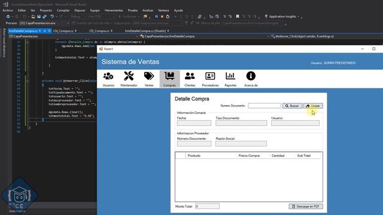Viewport: 383px width, 215px height.
Task: Click the dgvdata.Rows.Clear() code line
Action: [x=66, y=112]
